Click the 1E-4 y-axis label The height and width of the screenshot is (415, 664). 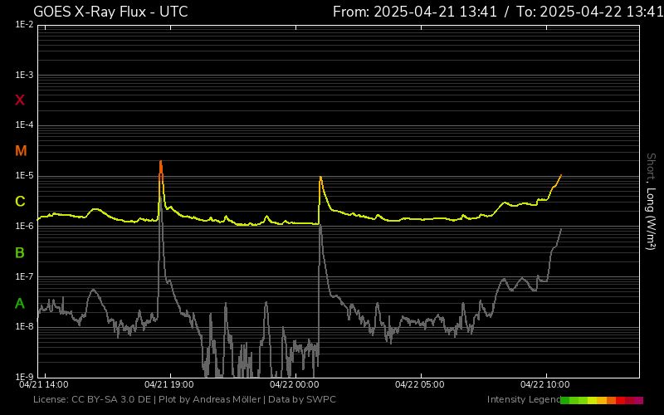(24, 125)
